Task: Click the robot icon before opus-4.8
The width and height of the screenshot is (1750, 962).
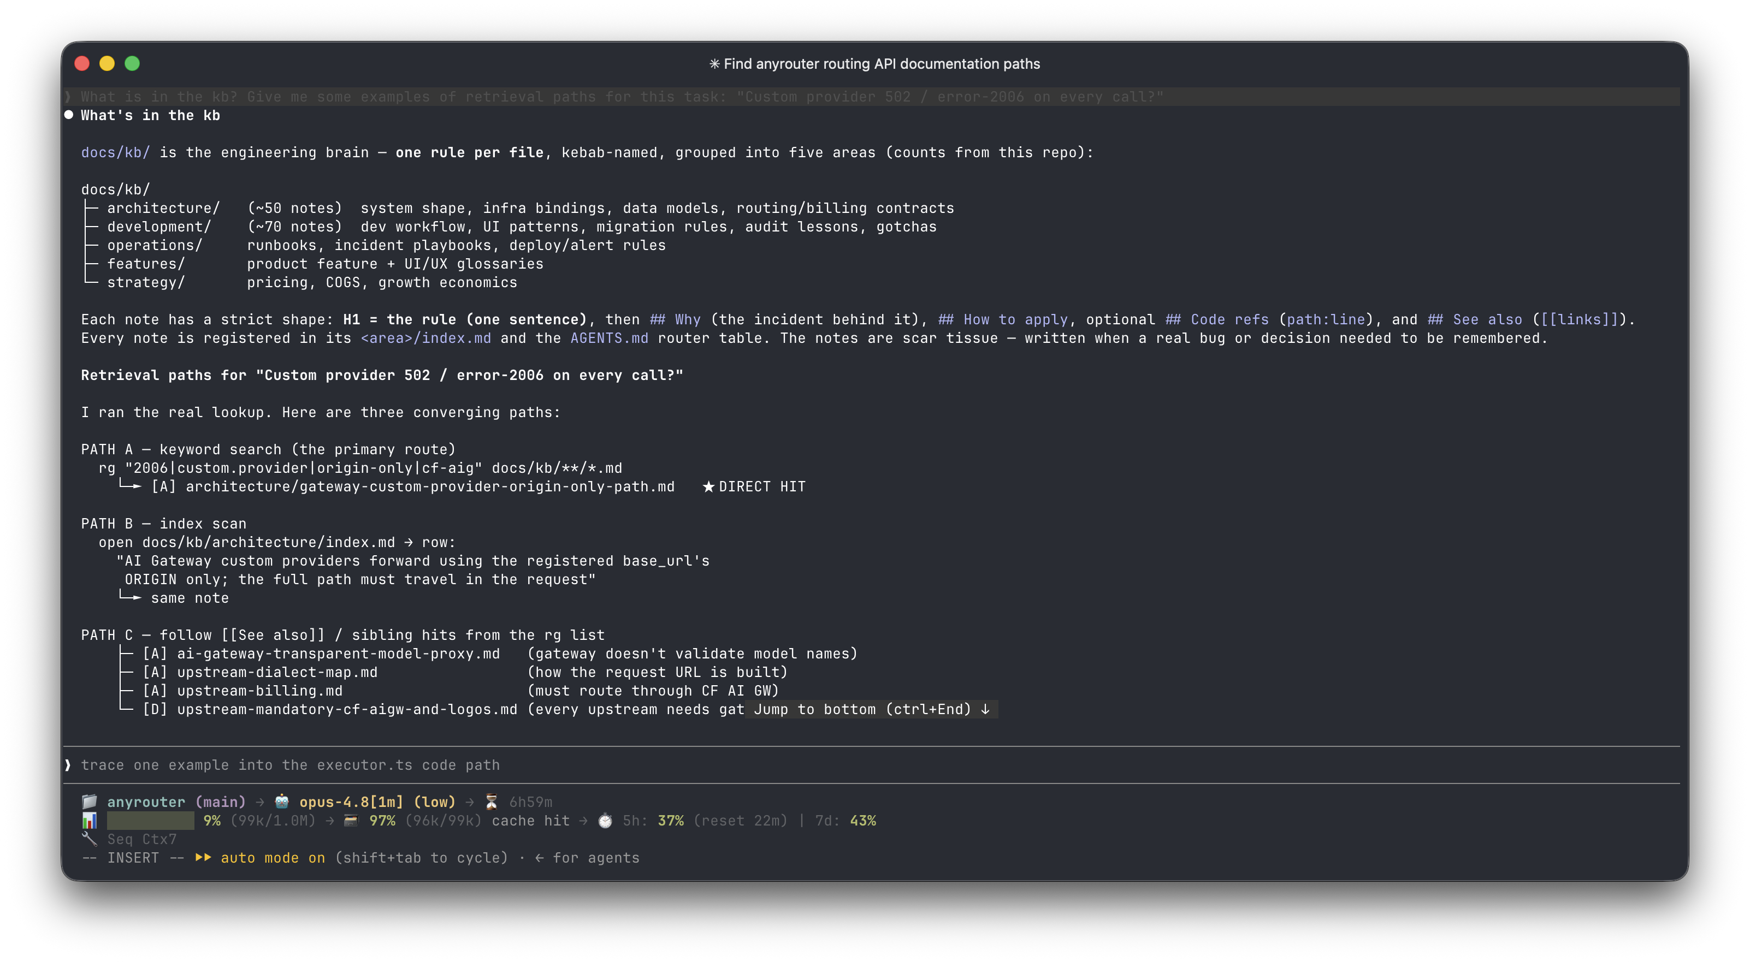Action: [x=281, y=801]
